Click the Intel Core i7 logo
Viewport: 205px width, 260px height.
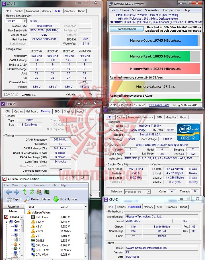click(x=188, y=132)
